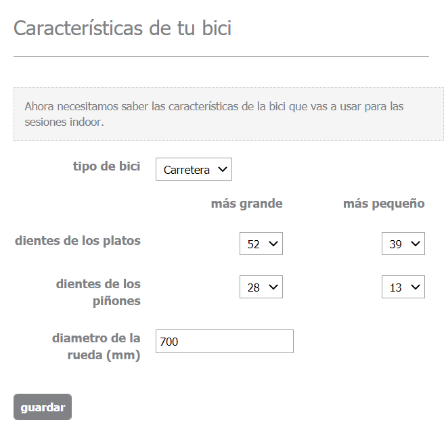
Task: Open the tipo de bici dropdown showing Carretera
Action: [x=194, y=169]
